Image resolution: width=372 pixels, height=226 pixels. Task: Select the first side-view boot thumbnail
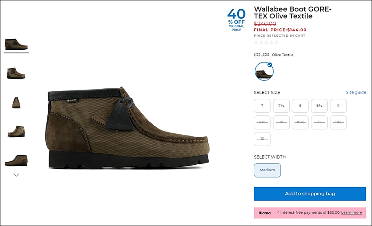(x=16, y=44)
